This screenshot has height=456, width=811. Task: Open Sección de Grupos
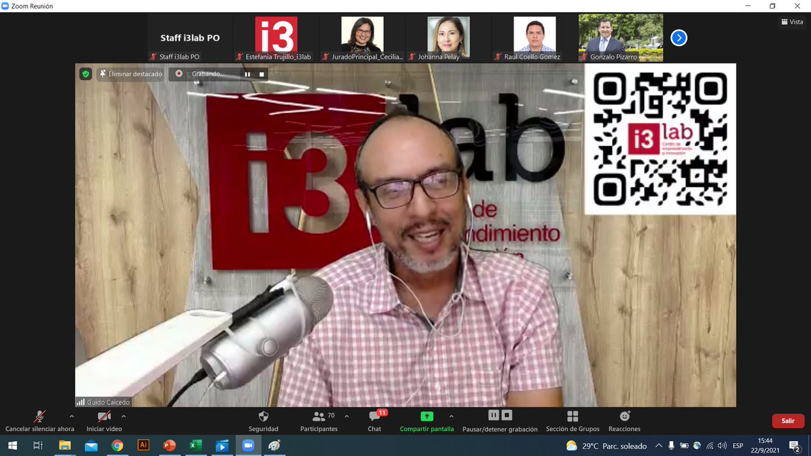pos(572,421)
